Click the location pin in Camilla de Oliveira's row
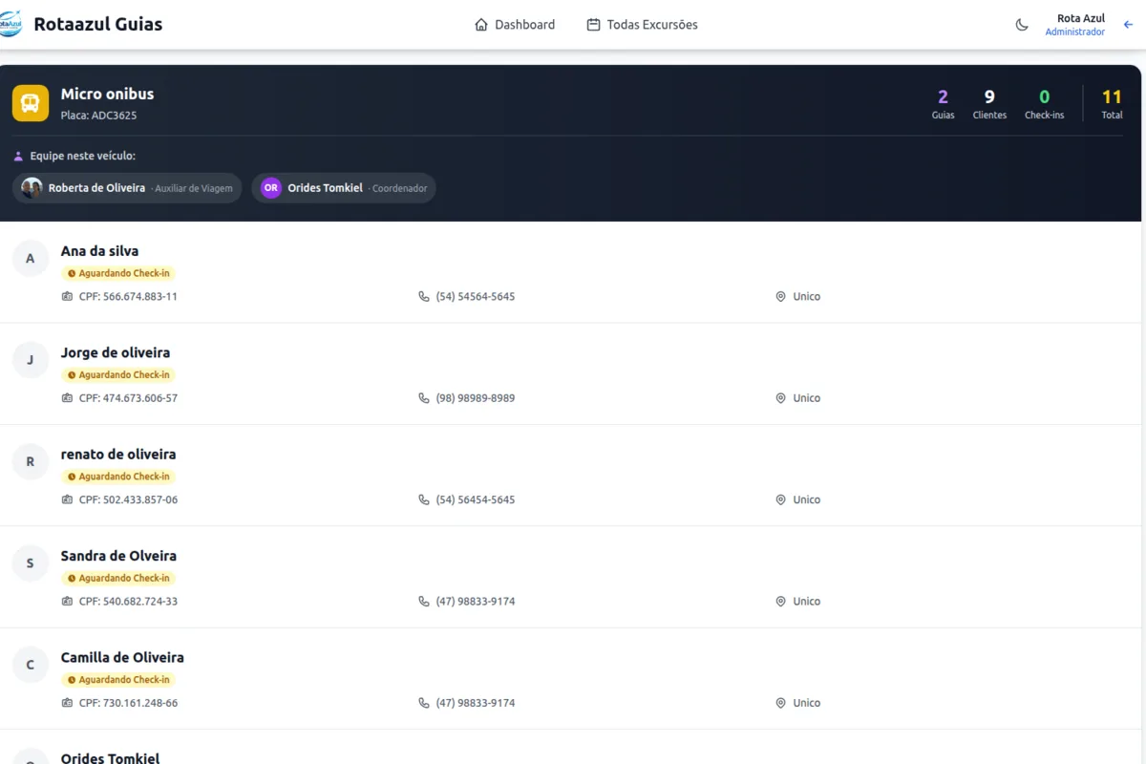 (780, 703)
